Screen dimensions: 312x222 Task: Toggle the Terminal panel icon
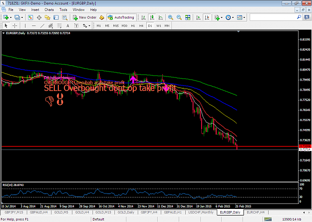(x=56, y=17)
